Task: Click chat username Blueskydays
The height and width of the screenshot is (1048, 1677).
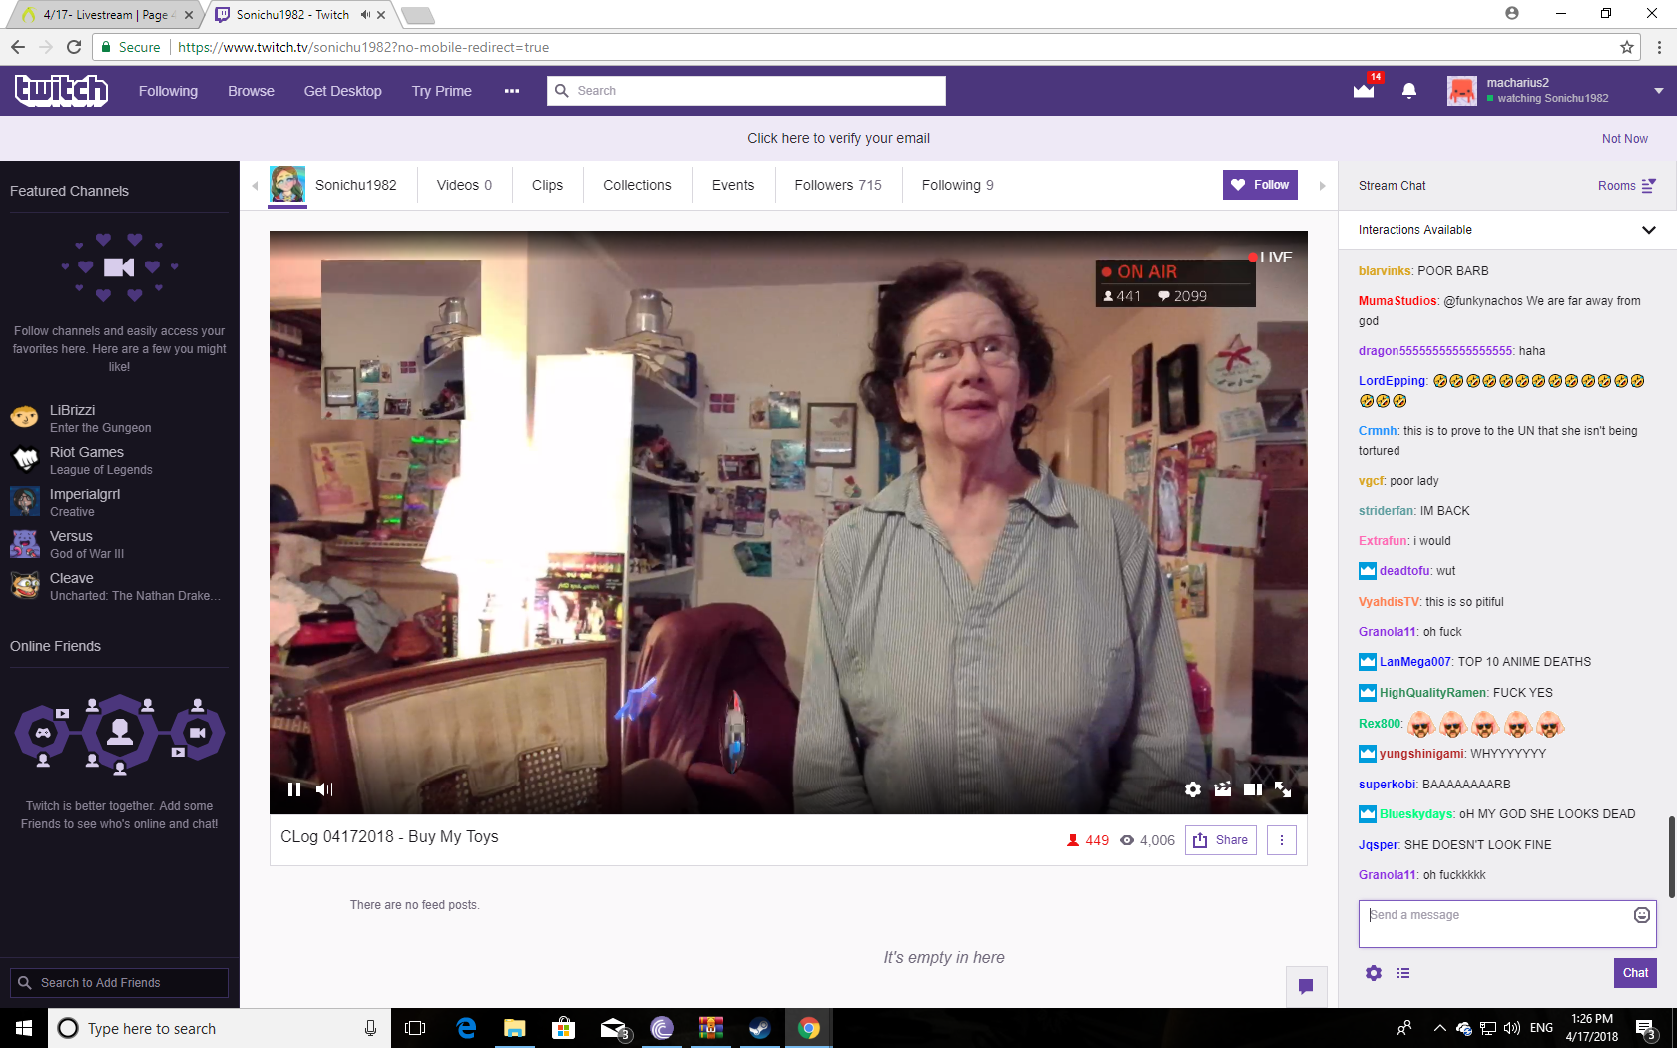Action: click(x=1416, y=814)
